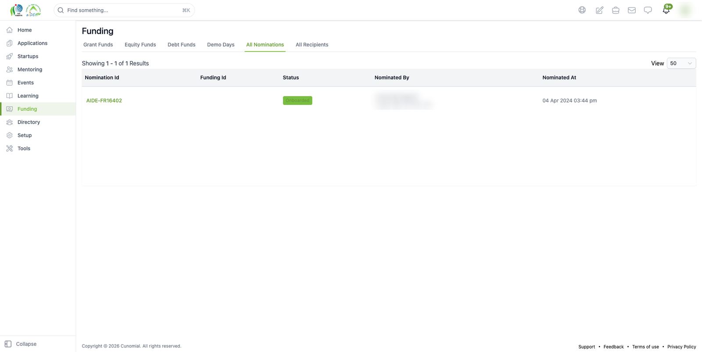Click the Learning book icon
702x352 pixels.
point(9,96)
